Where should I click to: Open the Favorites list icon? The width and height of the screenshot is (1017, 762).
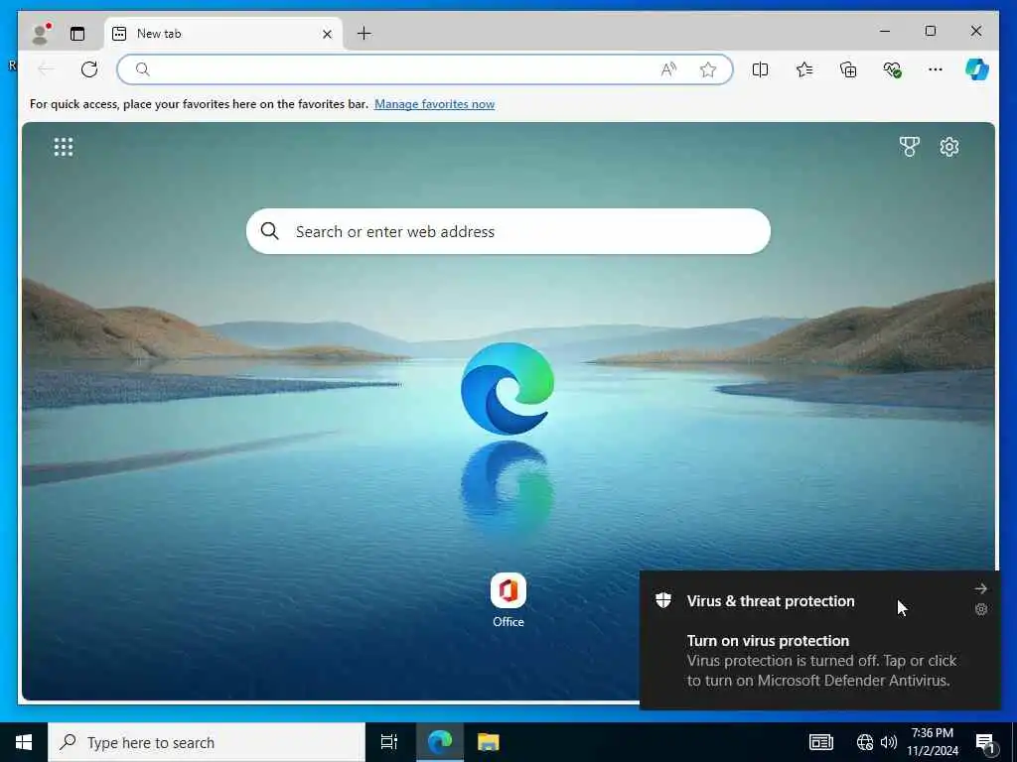coord(804,69)
